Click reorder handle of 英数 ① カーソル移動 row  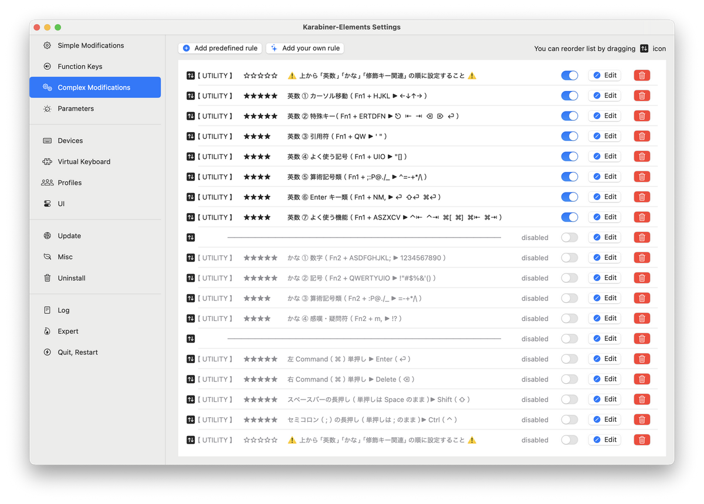click(191, 96)
